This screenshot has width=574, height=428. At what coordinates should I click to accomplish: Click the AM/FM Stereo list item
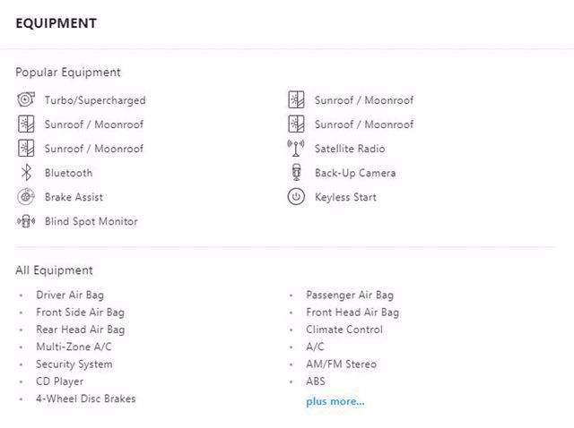click(x=341, y=364)
